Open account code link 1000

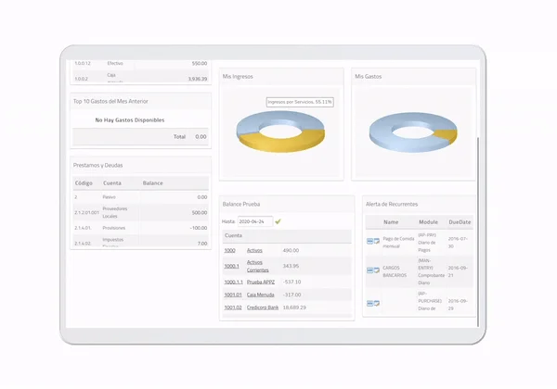pos(230,250)
